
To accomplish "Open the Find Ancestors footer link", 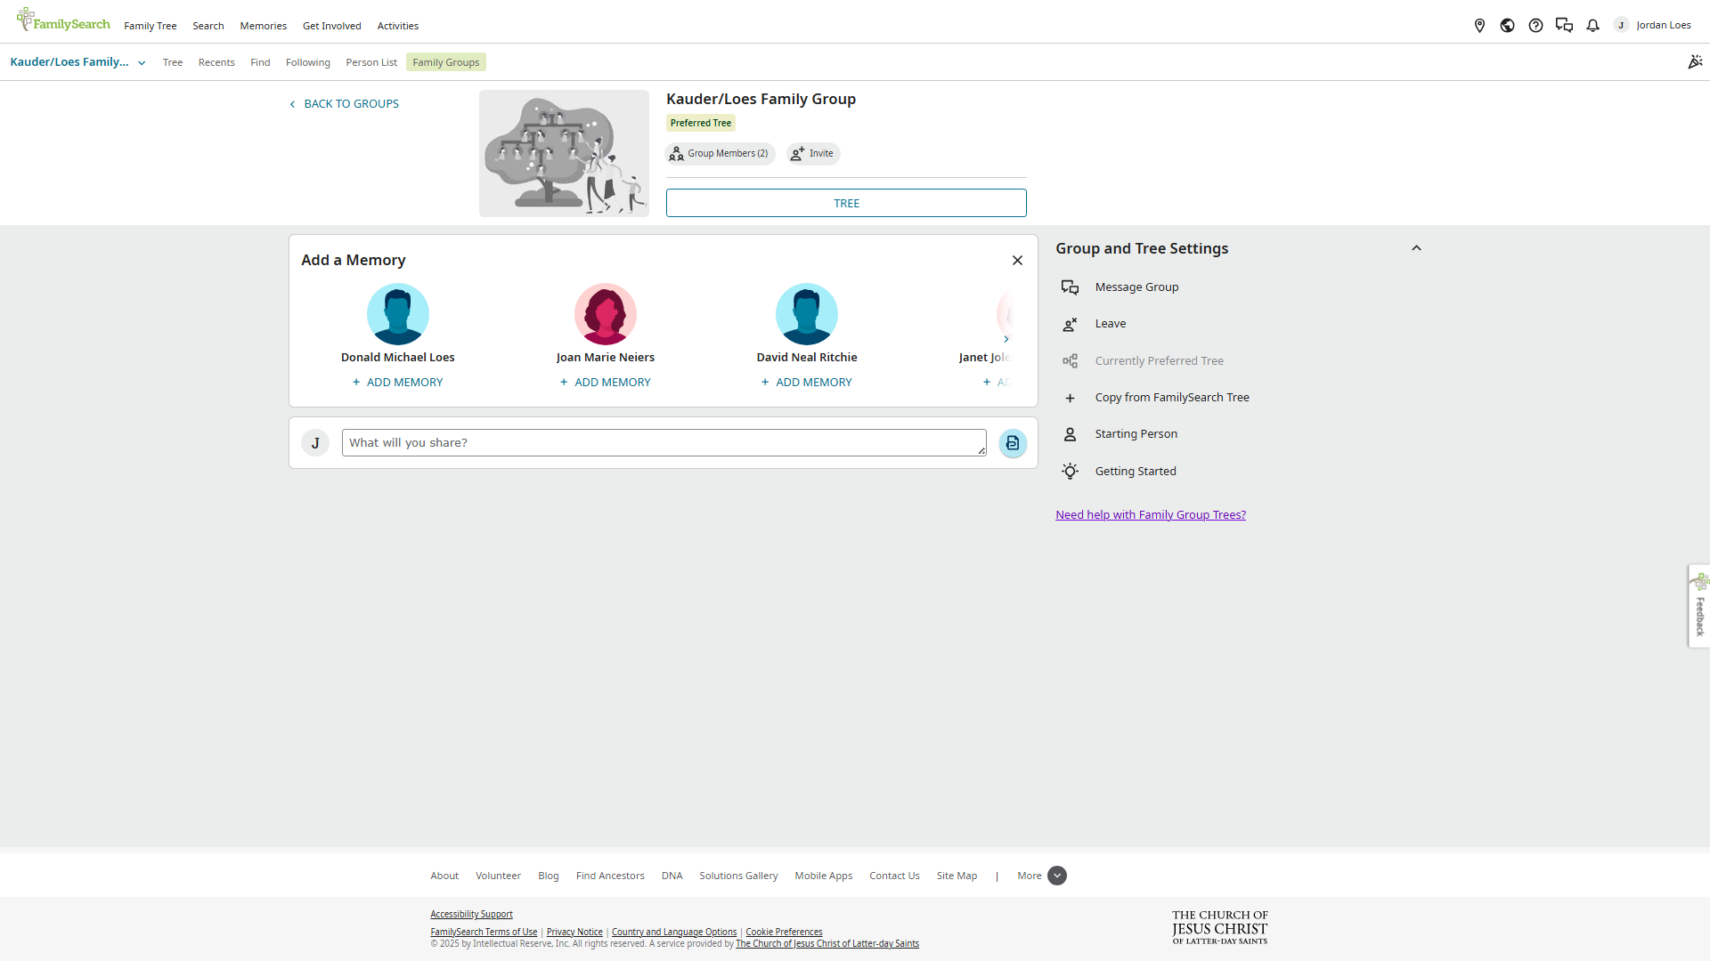I will (610, 876).
